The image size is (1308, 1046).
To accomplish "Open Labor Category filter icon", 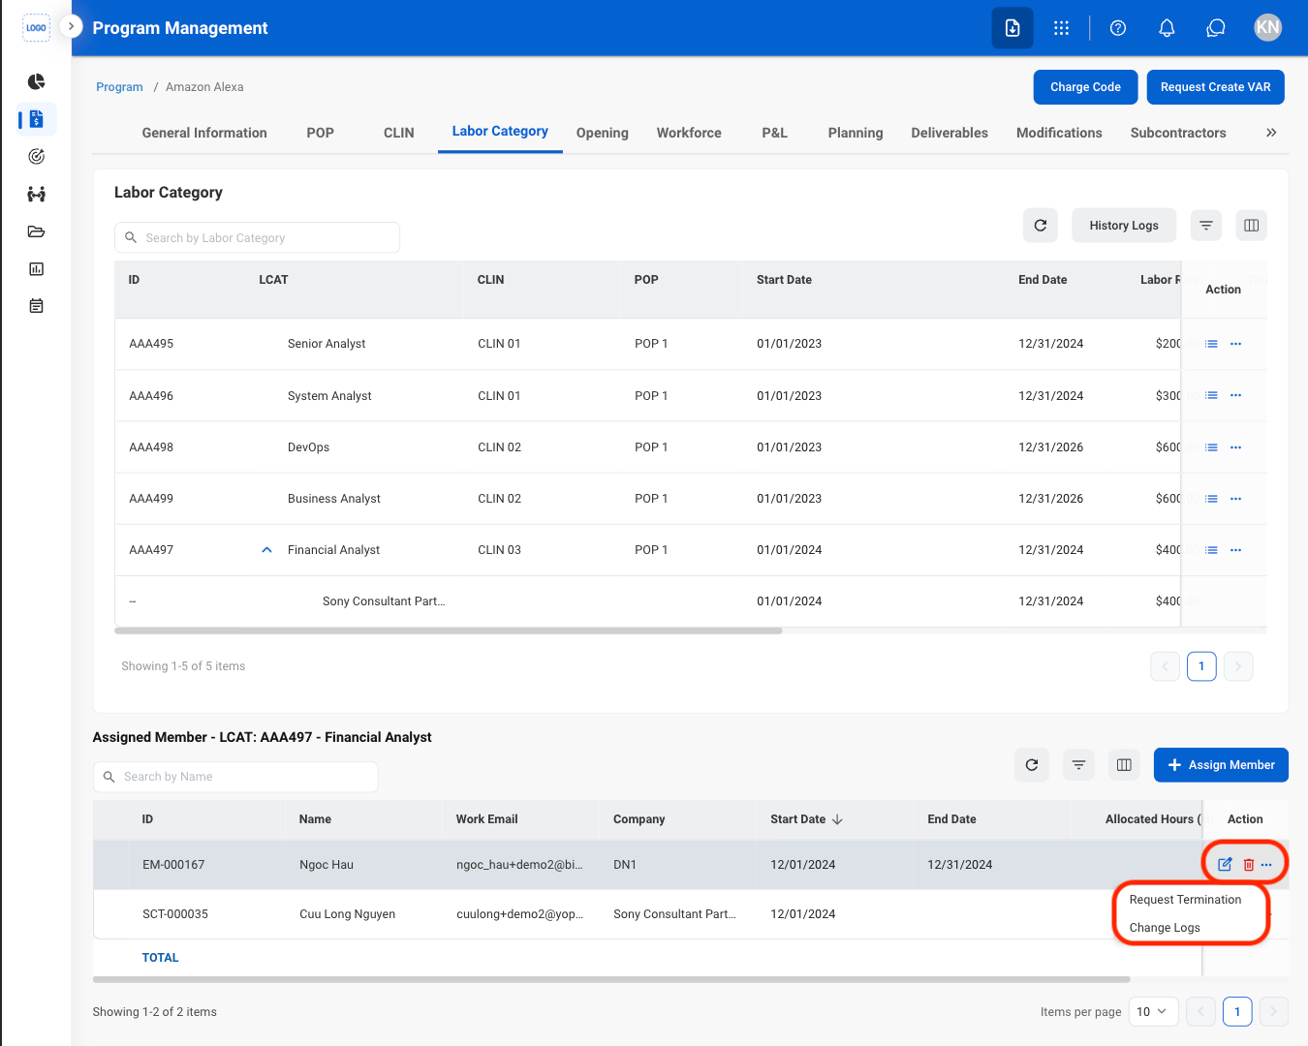I will coord(1206,226).
